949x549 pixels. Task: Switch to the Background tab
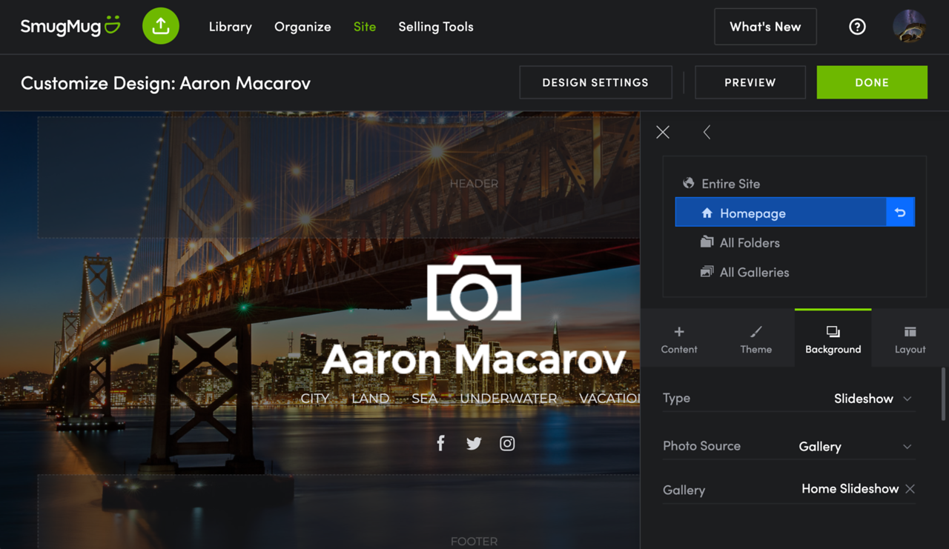(x=833, y=339)
